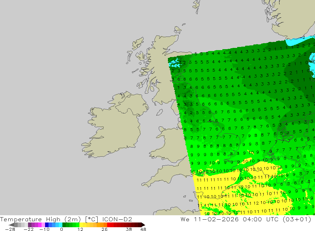This screenshot has height=231, width=315.
Task: Click the '48' legend label
Action: pos(143,229)
